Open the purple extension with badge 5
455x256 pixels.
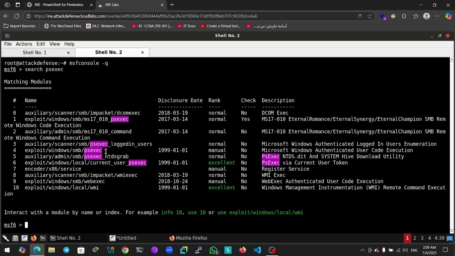tap(383, 16)
